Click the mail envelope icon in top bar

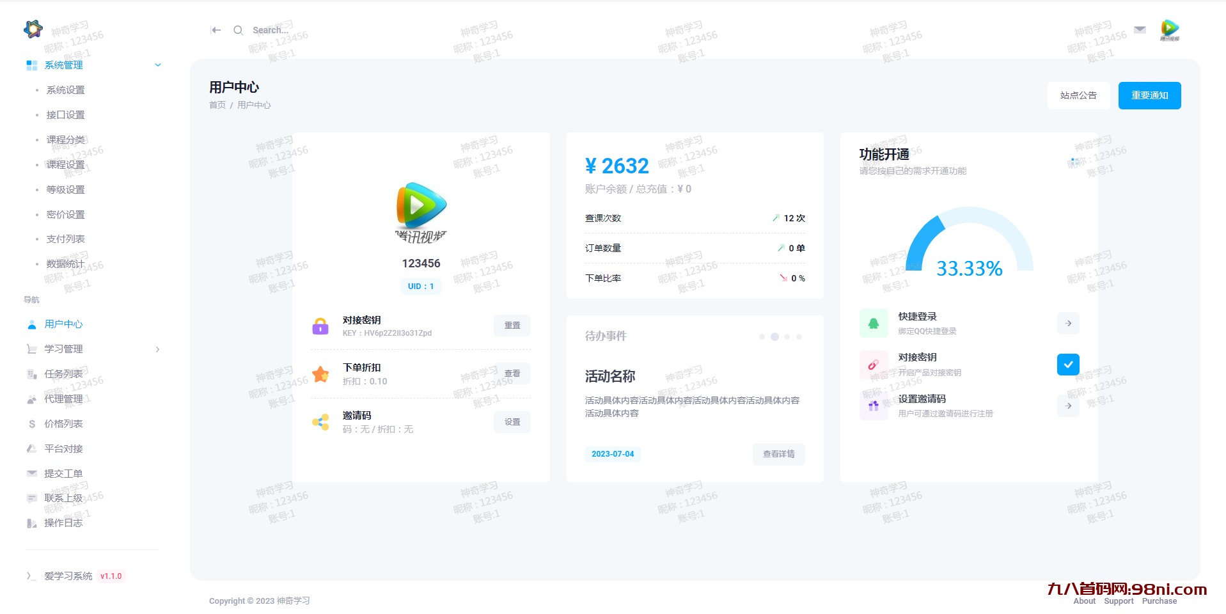tap(1139, 29)
